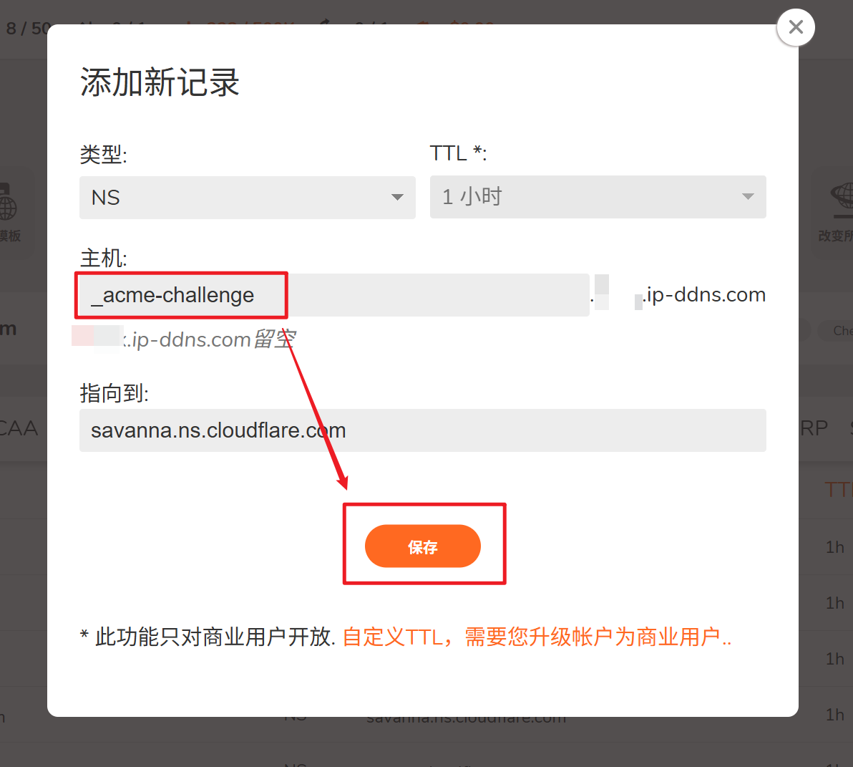853x767 pixels.
Task: Click the partially visible Che button
Action: 842,330
